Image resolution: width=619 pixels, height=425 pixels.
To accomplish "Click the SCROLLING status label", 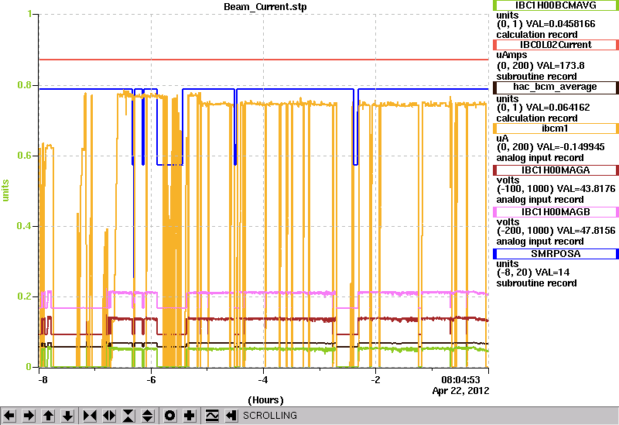I will pos(269,416).
